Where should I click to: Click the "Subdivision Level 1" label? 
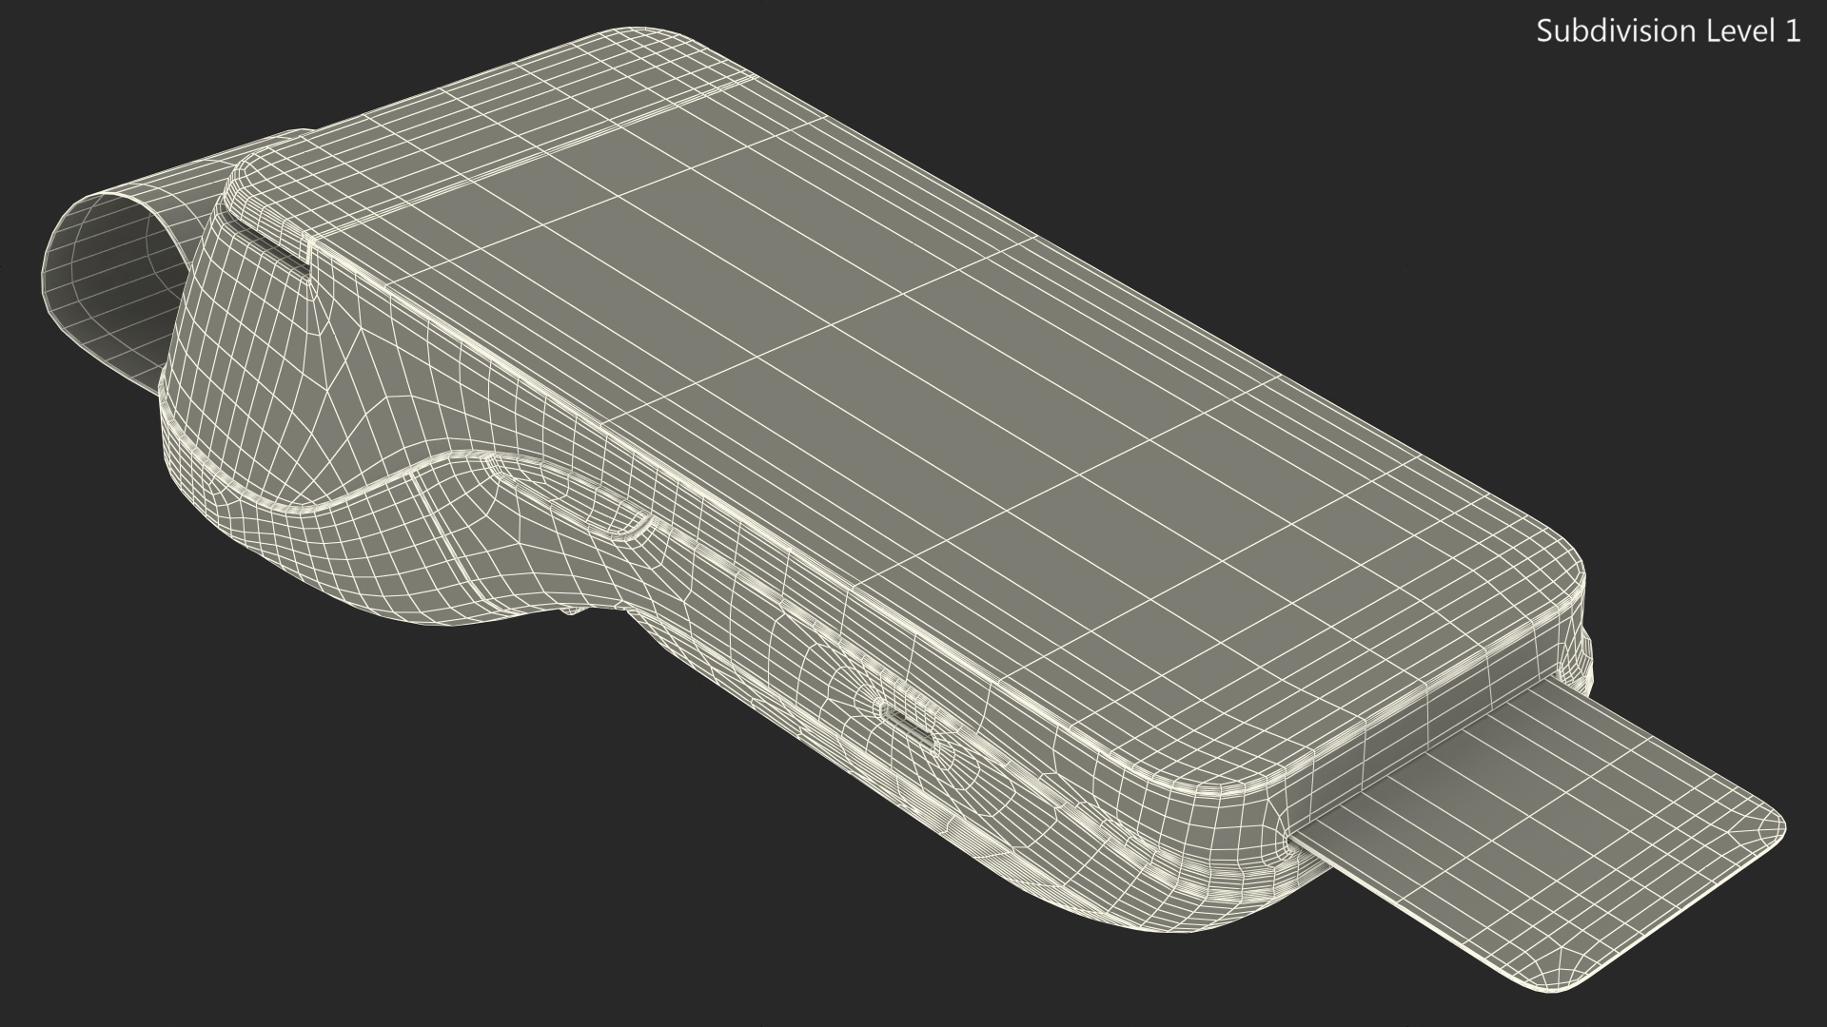1668,31
